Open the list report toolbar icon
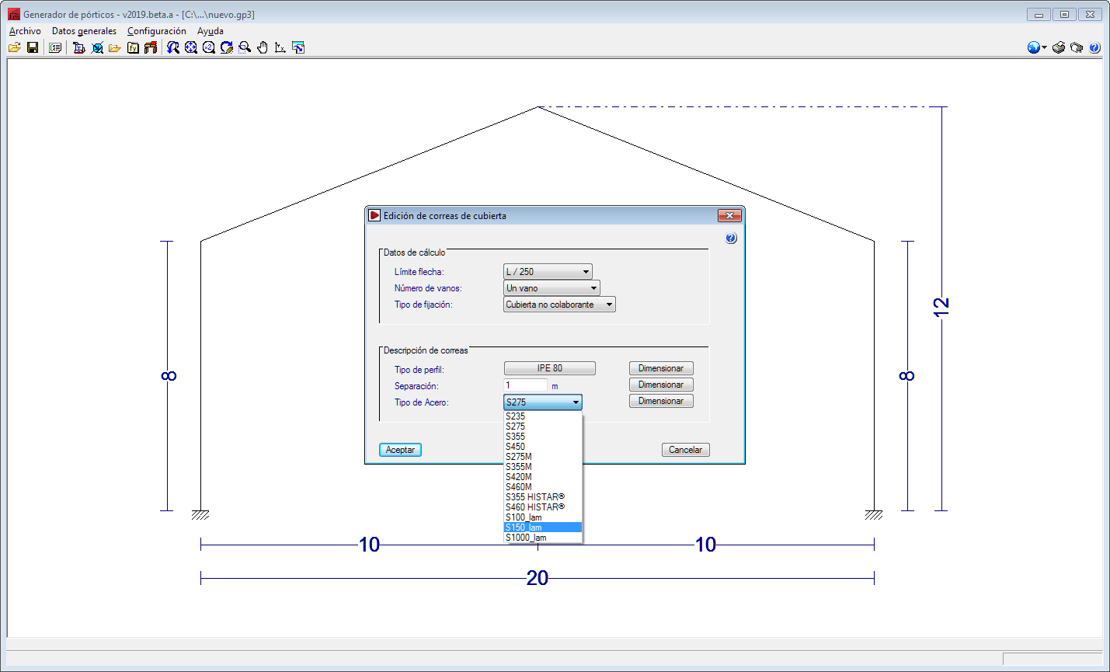The height and width of the screenshot is (672, 1110). pyautogui.click(x=55, y=47)
